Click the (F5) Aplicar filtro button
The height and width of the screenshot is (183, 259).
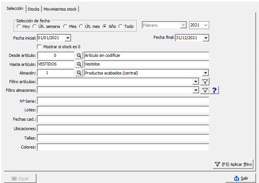[233, 164]
